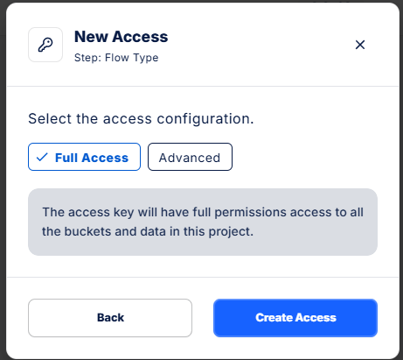The height and width of the screenshot is (360, 403).
Task: Close the New Access dialog with X
Action: [x=360, y=45]
